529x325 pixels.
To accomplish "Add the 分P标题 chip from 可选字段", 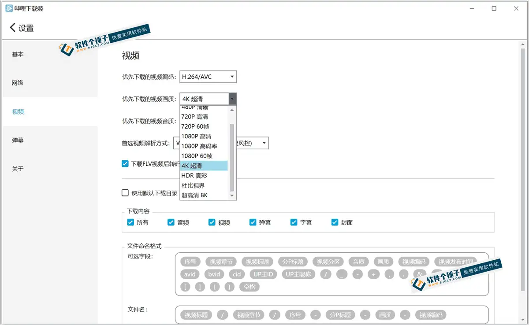I will tap(293, 262).
